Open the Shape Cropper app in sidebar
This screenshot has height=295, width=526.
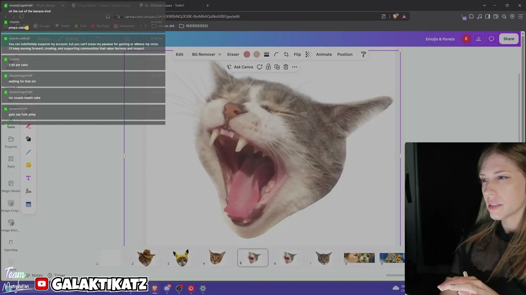click(11, 206)
